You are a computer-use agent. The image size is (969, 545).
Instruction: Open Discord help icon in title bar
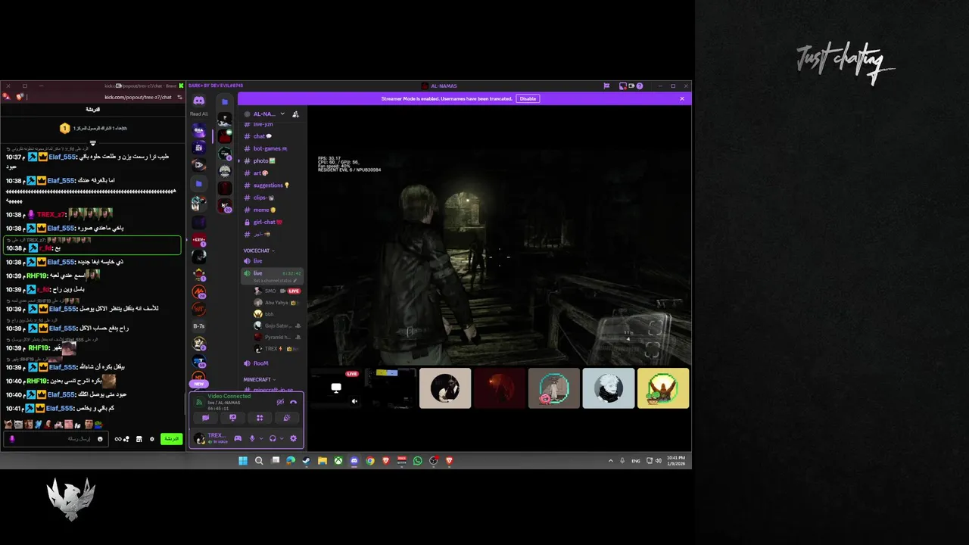tap(640, 86)
